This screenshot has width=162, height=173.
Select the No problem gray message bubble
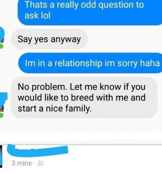click(84, 98)
